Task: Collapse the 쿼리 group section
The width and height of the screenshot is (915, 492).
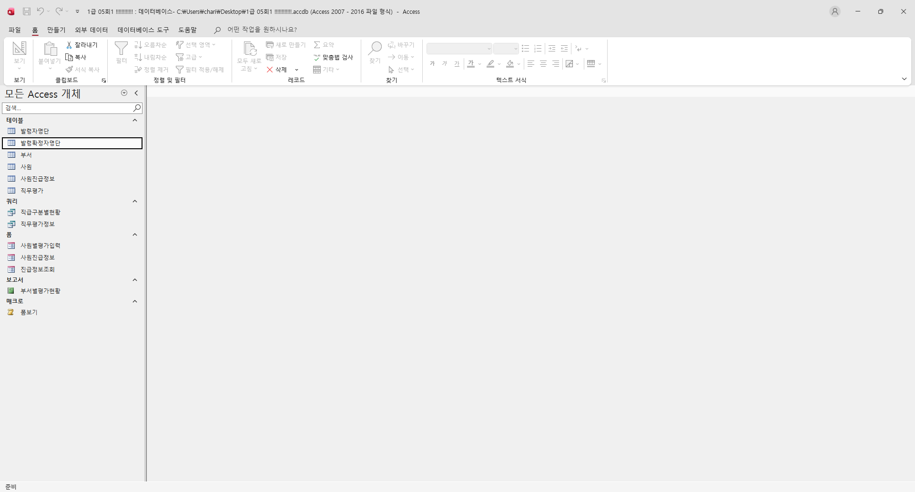Action: 135,201
